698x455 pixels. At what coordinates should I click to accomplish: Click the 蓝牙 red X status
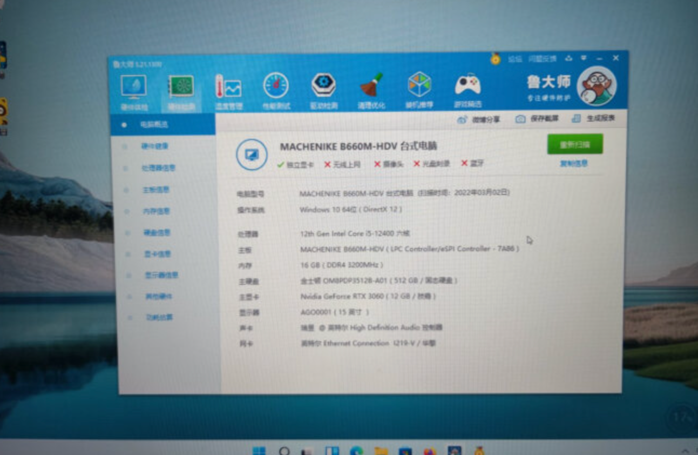(x=472, y=163)
